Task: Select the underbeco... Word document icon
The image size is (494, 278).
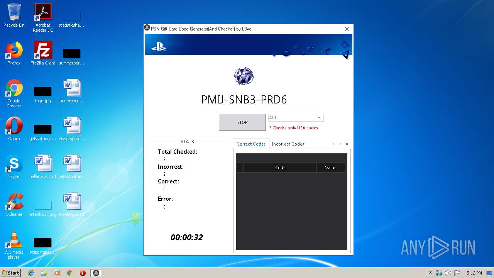Action: tap(72, 91)
